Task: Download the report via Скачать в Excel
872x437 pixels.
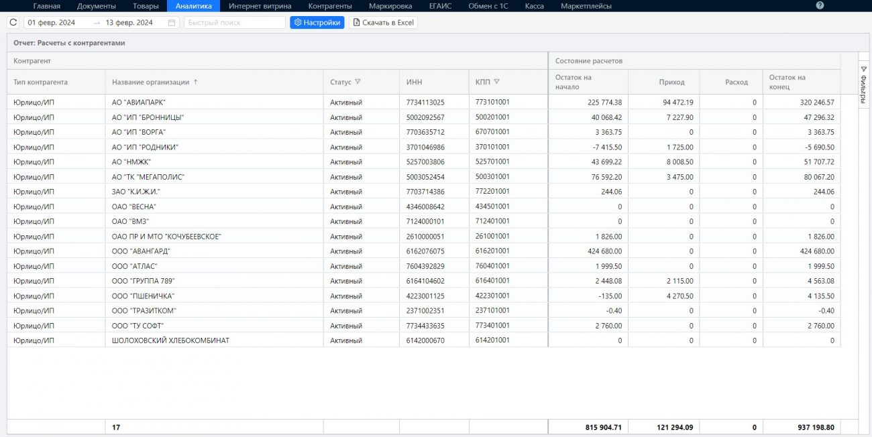Action: point(383,23)
